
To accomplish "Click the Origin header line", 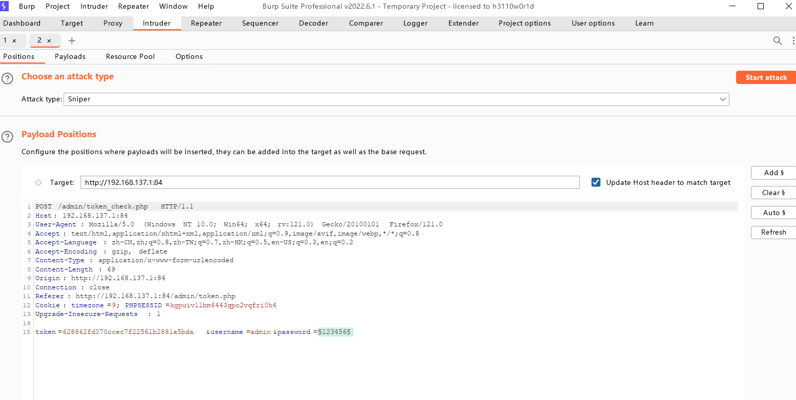I will coord(100,278).
